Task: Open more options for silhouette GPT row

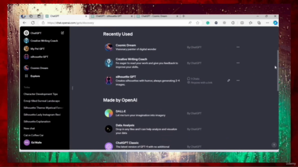Action: point(238,80)
